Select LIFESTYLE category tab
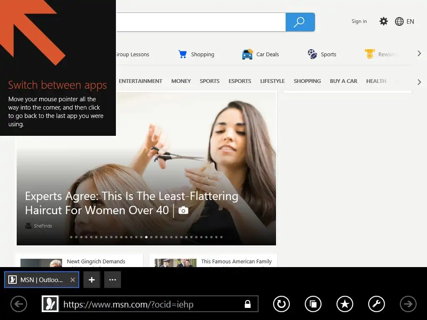 (272, 81)
